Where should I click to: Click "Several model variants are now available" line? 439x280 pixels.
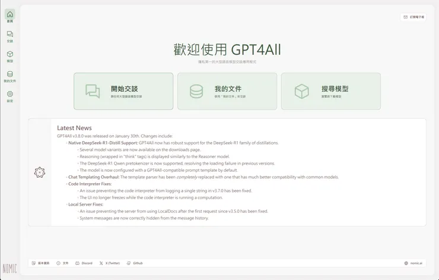[140, 150]
